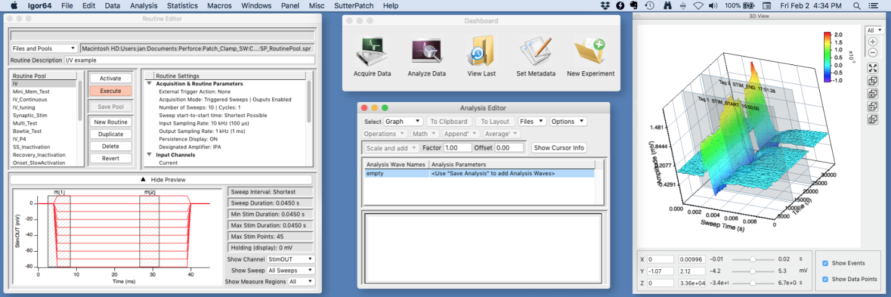Open the Panel menu
This screenshot has height=297, width=891.
(290, 6)
